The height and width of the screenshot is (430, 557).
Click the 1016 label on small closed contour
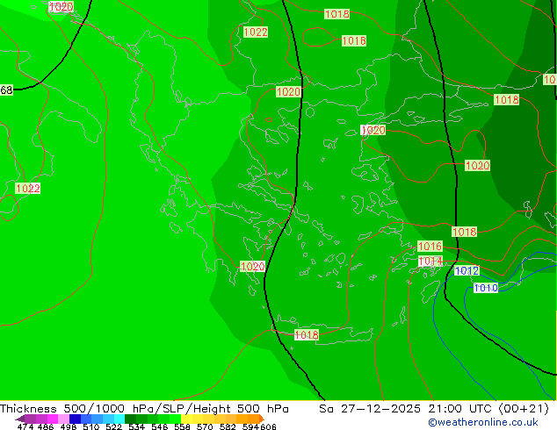[x=354, y=40]
